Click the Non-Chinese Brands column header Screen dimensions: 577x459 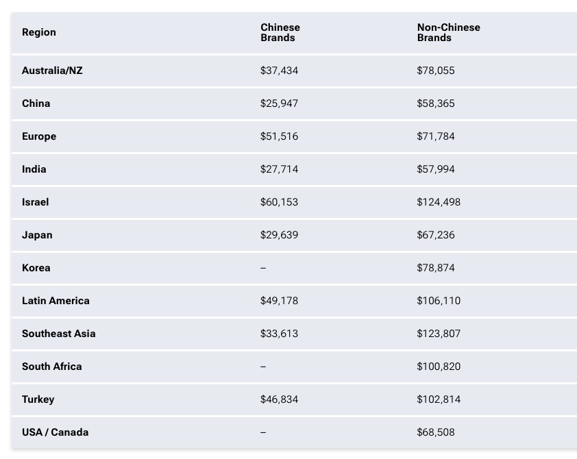(x=449, y=32)
